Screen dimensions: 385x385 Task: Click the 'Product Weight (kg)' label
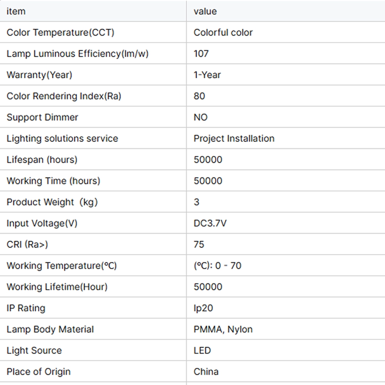point(52,202)
